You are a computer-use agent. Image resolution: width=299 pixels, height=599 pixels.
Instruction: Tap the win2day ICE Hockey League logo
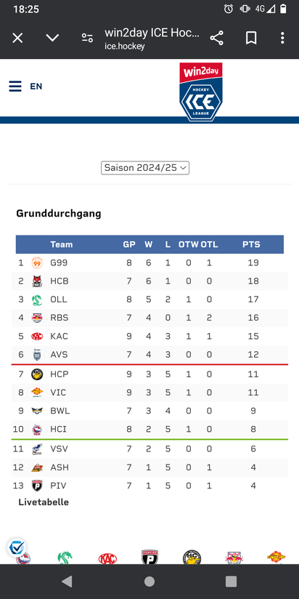point(201,92)
